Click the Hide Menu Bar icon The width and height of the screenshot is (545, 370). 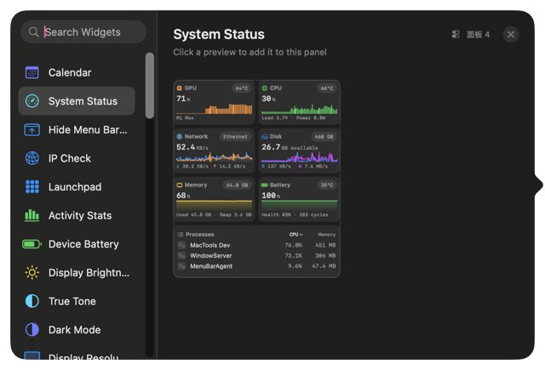pos(32,130)
